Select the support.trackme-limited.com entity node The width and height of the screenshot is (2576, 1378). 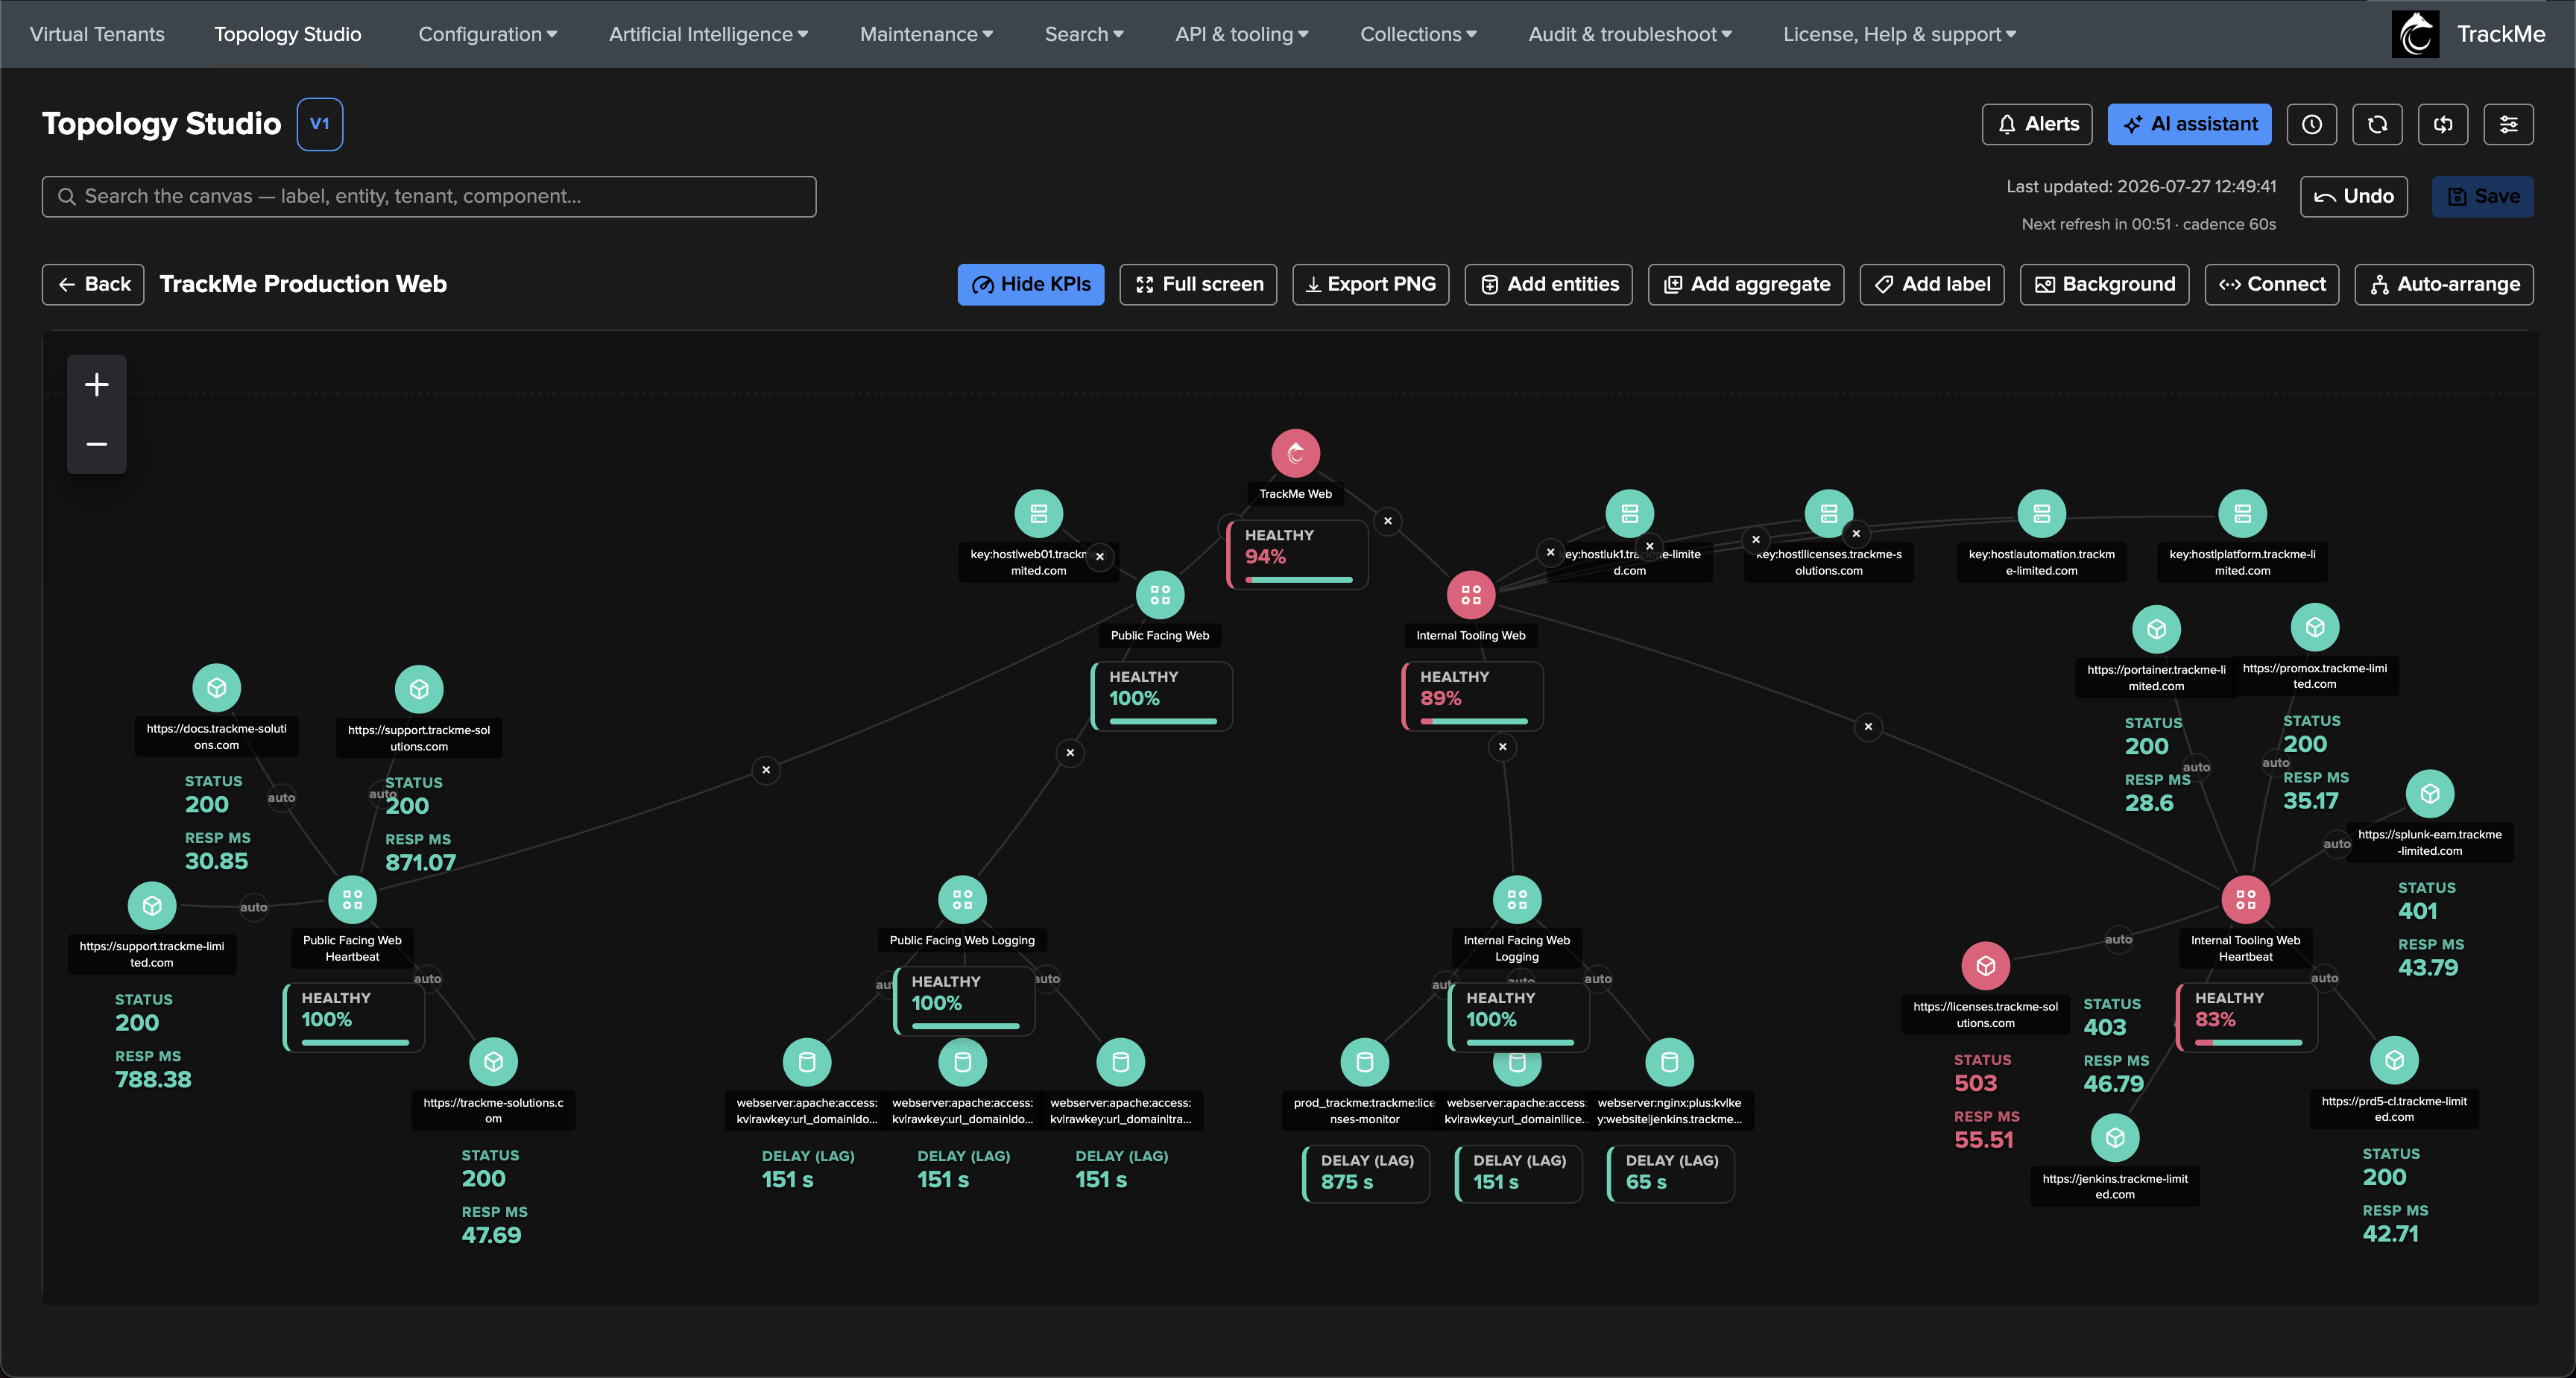[151, 905]
